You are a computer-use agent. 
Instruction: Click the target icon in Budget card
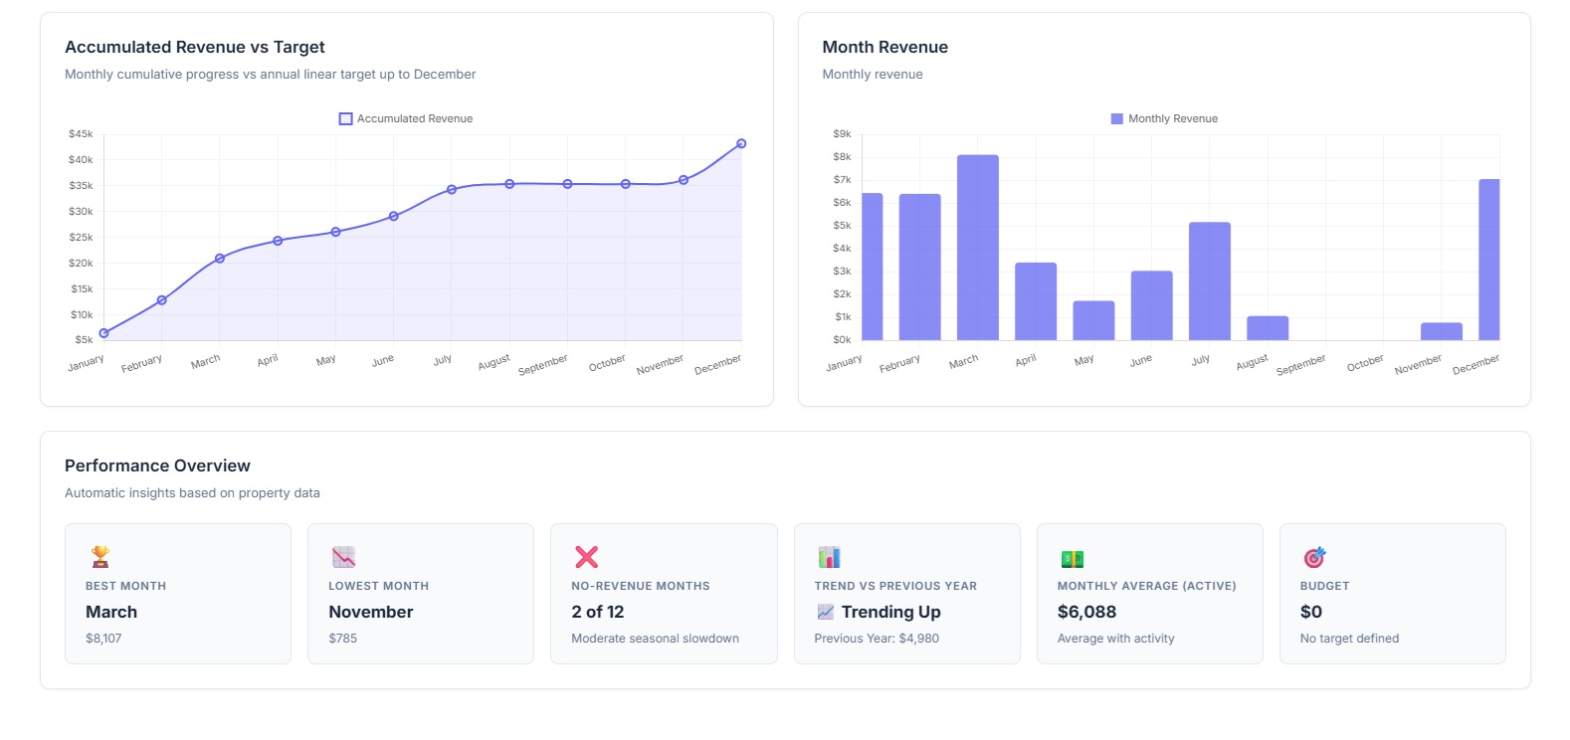1314,557
